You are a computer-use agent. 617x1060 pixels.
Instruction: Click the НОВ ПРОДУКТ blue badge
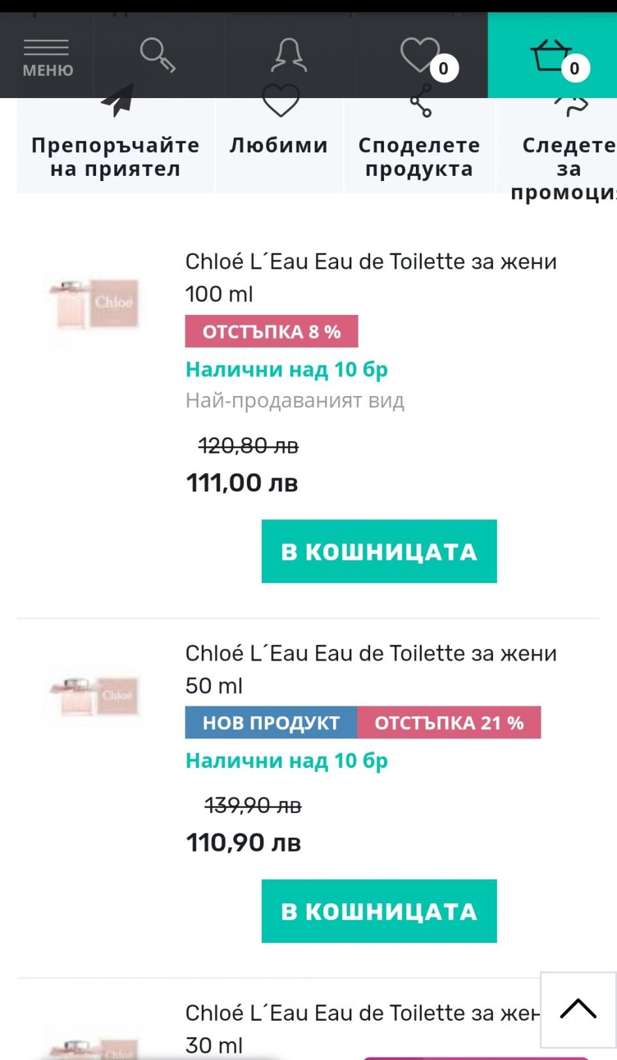click(271, 723)
